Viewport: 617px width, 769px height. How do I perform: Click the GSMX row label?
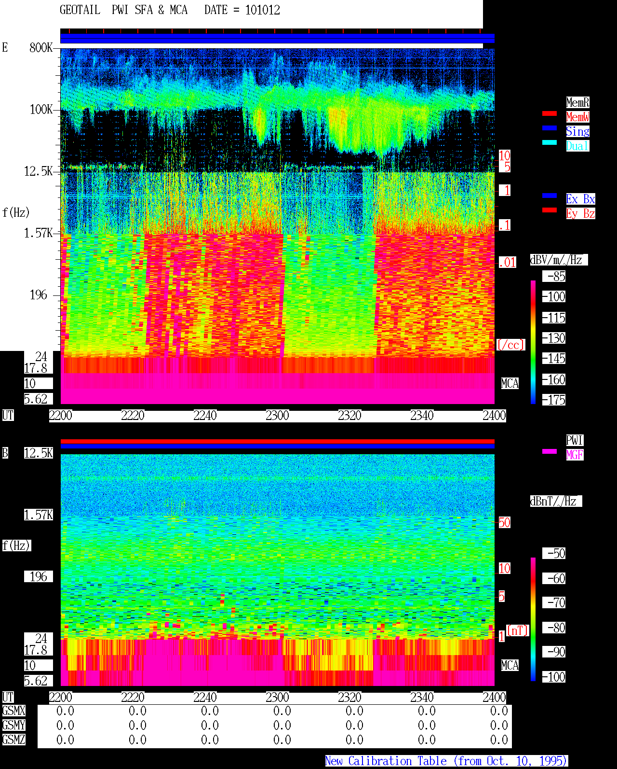click(13, 711)
